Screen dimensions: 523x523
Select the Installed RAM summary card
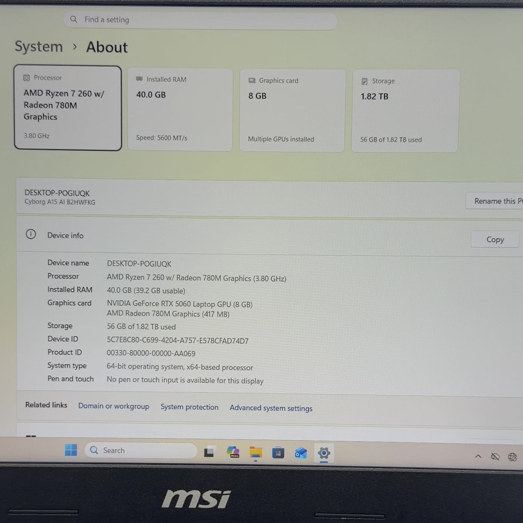[x=180, y=109]
